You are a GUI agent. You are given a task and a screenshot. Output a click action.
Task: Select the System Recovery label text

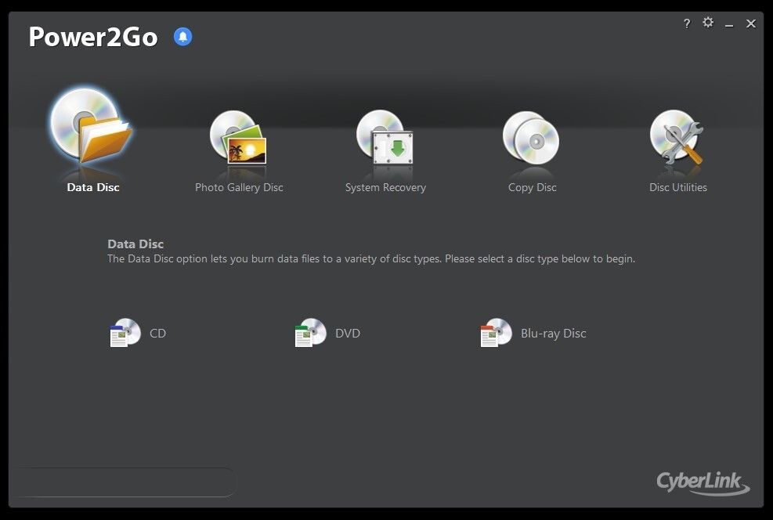coord(385,187)
